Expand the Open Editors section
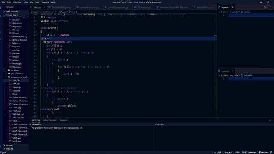 [16, 12]
